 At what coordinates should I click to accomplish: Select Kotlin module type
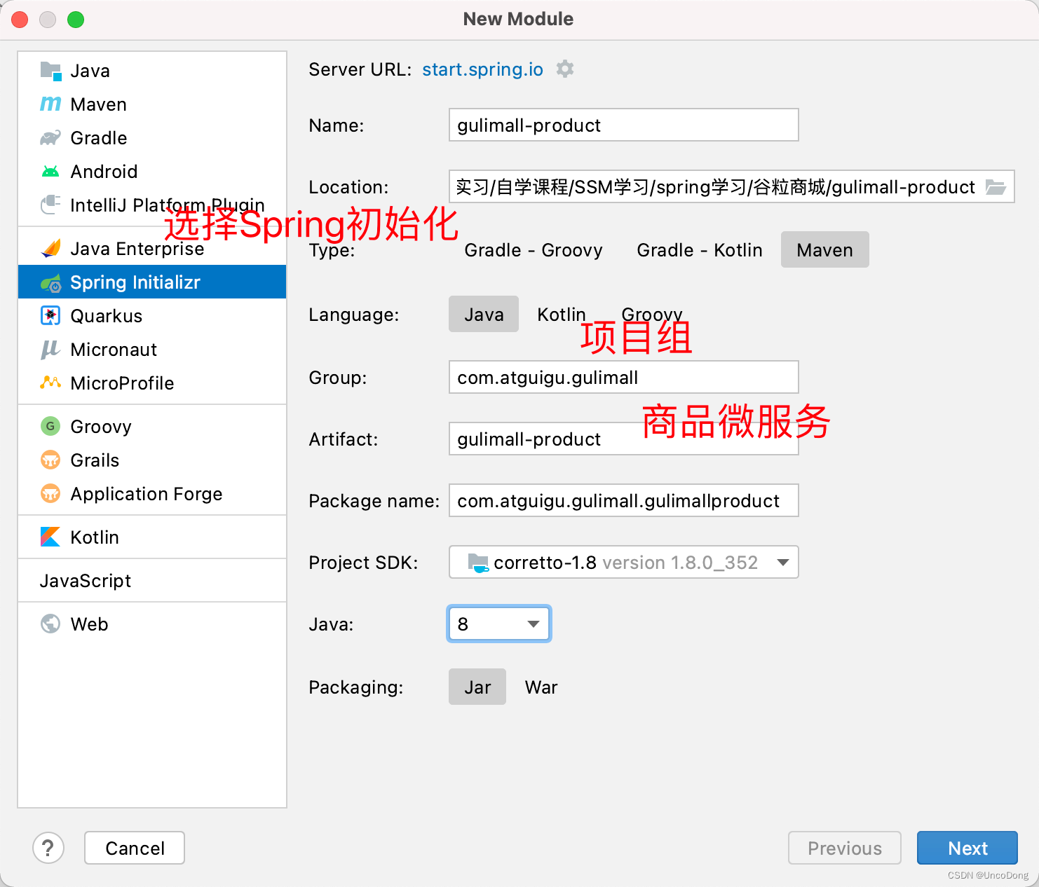152,537
